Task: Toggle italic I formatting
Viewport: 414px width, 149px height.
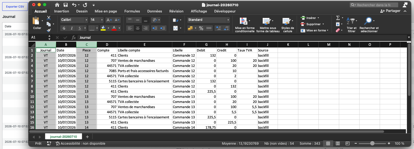Action: coord(72,28)
